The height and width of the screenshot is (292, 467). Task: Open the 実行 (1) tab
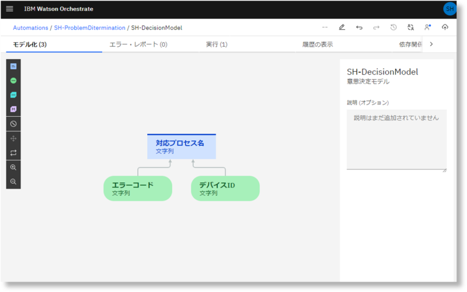click(x=217, y=44)
